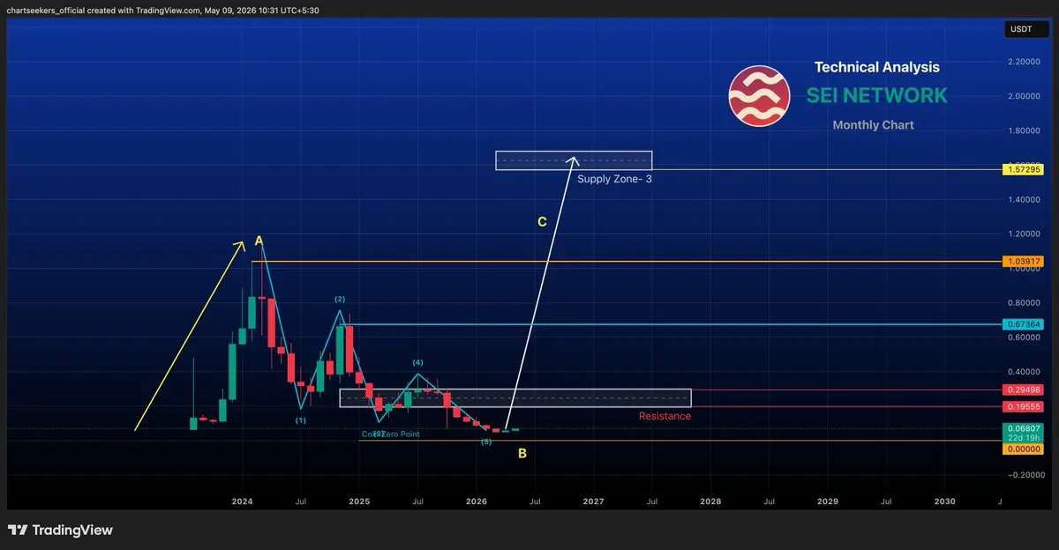Click the 2.20000 price axis value
Viewport: 1059px width, 550px height.
tap(1023, 62)
